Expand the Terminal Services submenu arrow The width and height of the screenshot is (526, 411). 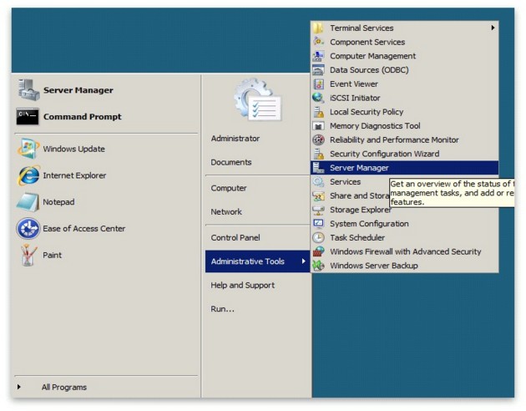click(x=493, y=28)
